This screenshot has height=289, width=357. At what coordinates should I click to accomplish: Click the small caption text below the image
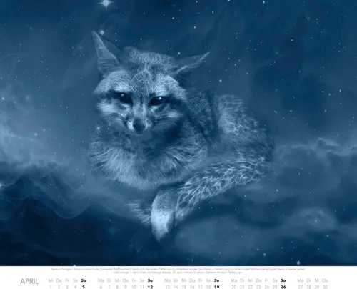tap(178, 270)
